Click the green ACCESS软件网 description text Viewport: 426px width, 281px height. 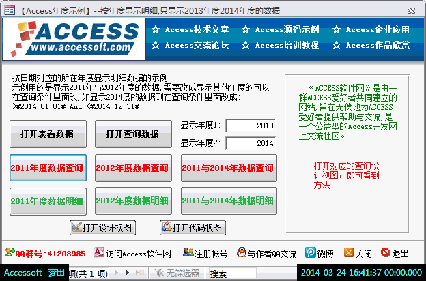coord(347,112)
